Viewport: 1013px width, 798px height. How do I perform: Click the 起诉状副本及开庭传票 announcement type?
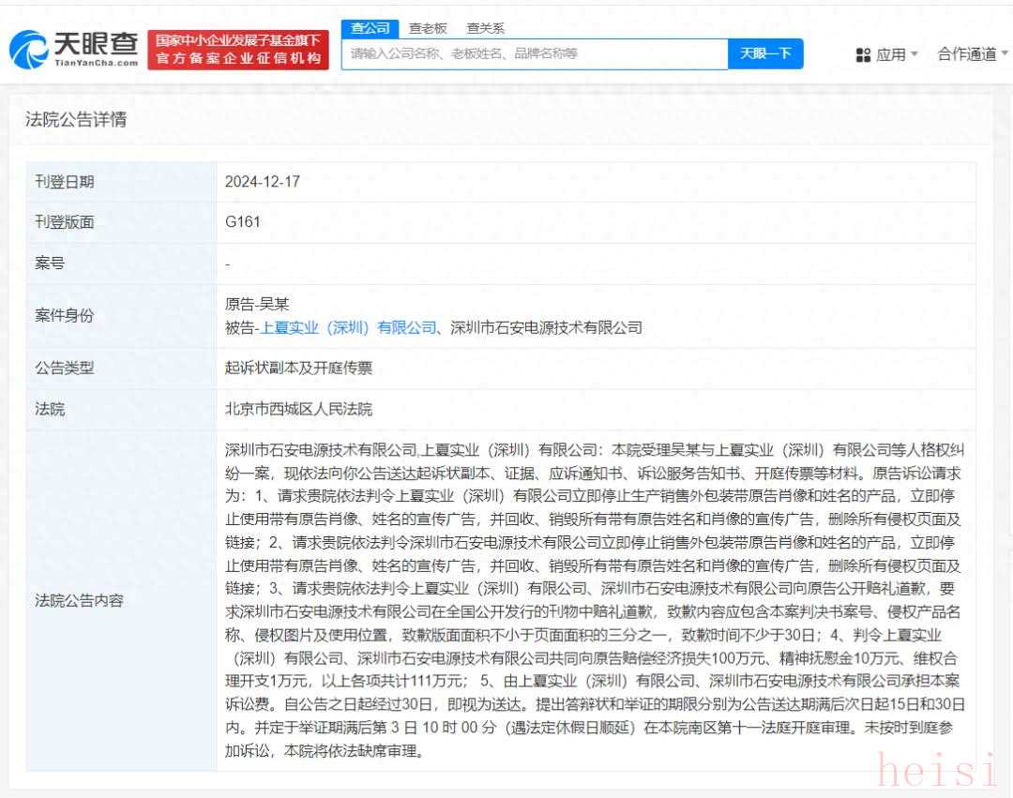[298, 369]
